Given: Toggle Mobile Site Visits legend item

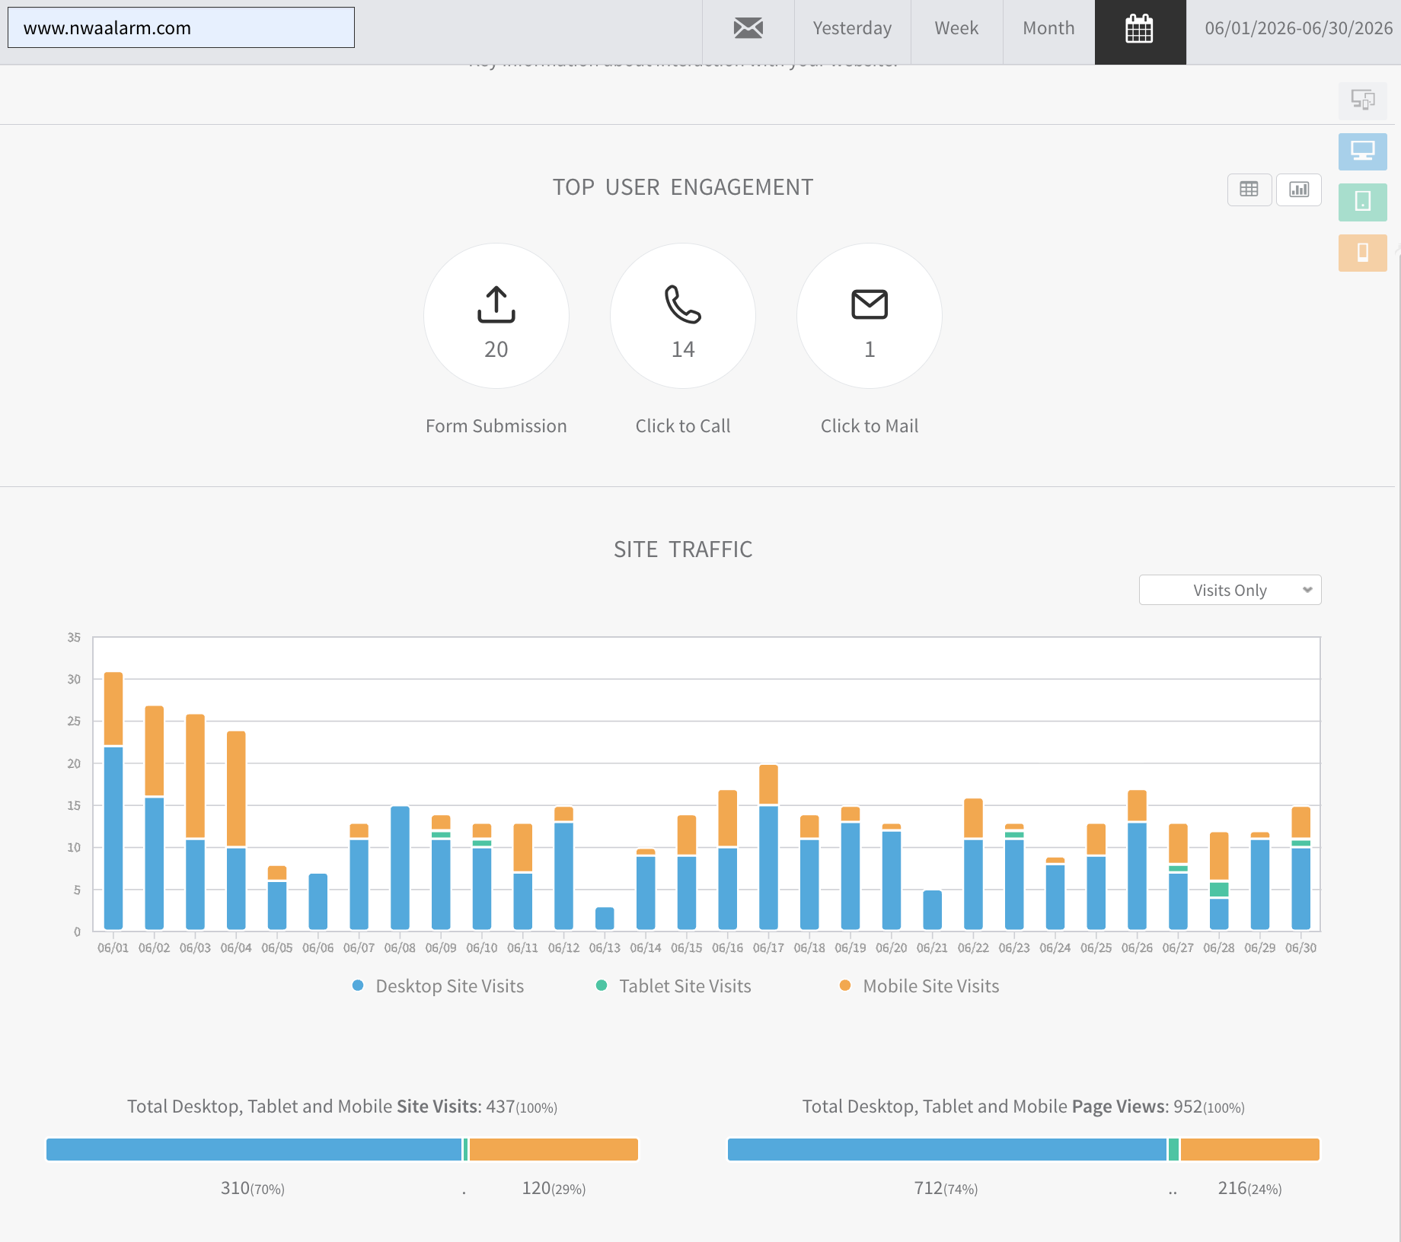Looking at the screenshot, I should [920, 986].
